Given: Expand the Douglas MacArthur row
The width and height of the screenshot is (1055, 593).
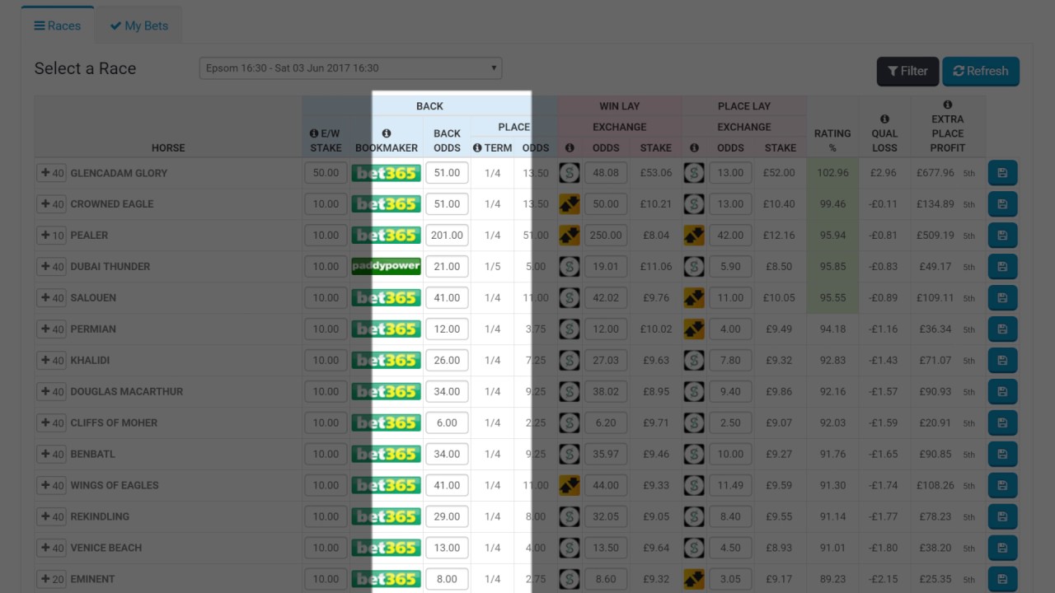Looking at the screenshot, I should (x=52, y=392).
